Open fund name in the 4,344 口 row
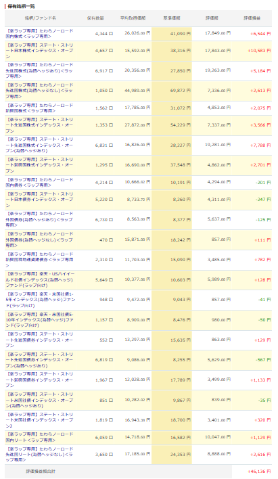Screen dimensions: 278x479 click(x=39, y=34)
